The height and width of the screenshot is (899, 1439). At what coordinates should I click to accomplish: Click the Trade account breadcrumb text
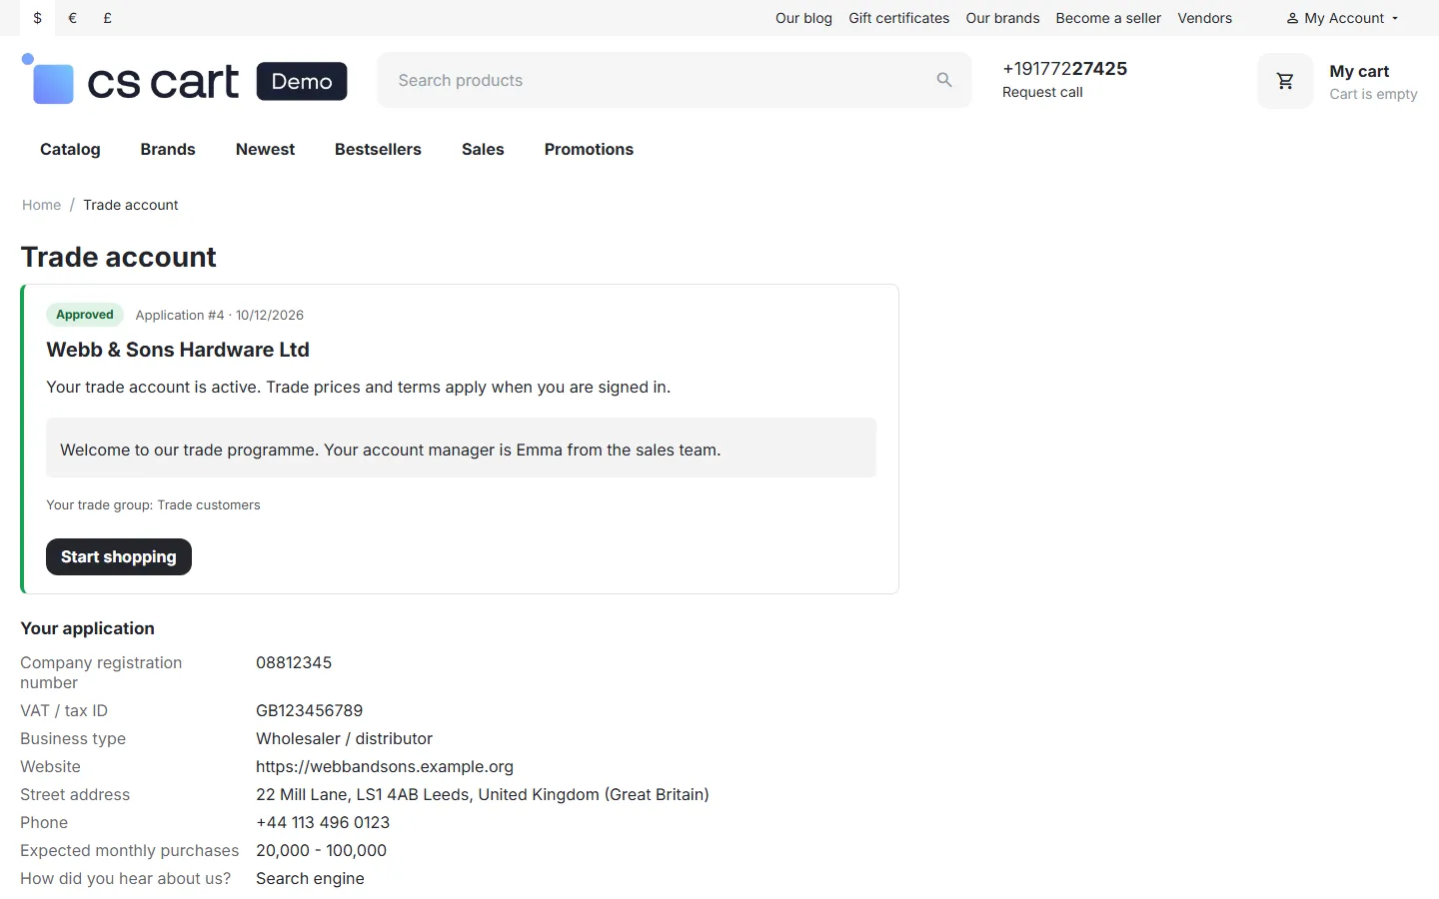(x=131, y=205)
